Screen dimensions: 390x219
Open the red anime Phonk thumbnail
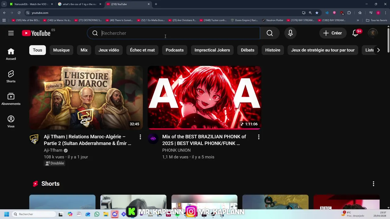click(204, 98)
